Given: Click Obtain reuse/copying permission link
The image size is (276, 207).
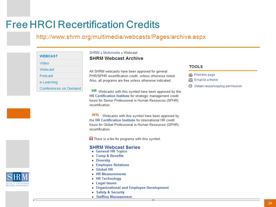Looking at the screenshot, I should pos(218,86).
